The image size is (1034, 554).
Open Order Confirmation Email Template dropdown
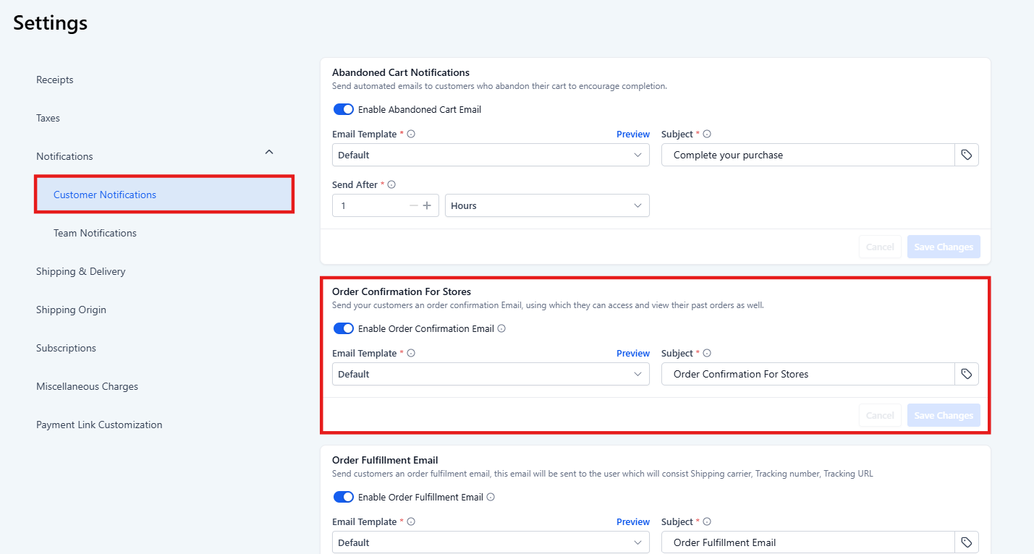tap(490, 374)
